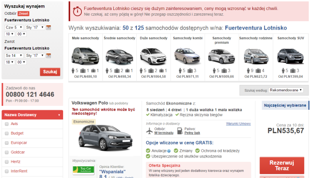
Task: Click the Rezerwuj Teraz button
Action: [282, 165]
